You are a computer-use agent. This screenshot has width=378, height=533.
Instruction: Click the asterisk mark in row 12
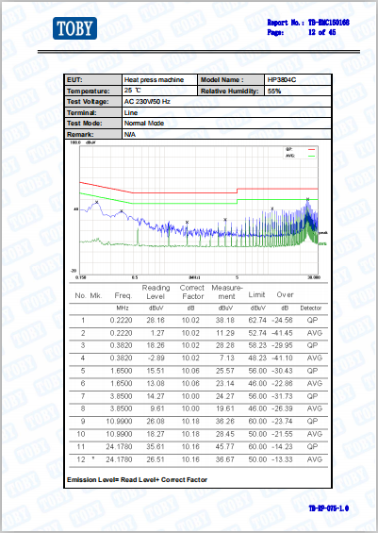point(93,458)
